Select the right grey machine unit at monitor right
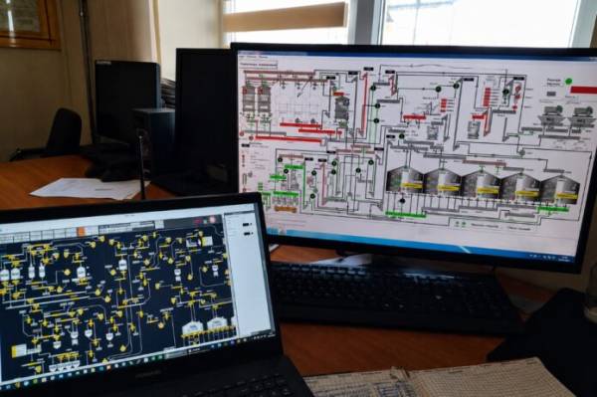The height and width of the screenshot is (397, 597). coord(582,116)
